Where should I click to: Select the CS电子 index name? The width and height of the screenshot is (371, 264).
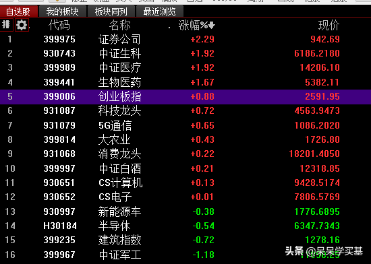pyautogui.click(x=115, y=197)
